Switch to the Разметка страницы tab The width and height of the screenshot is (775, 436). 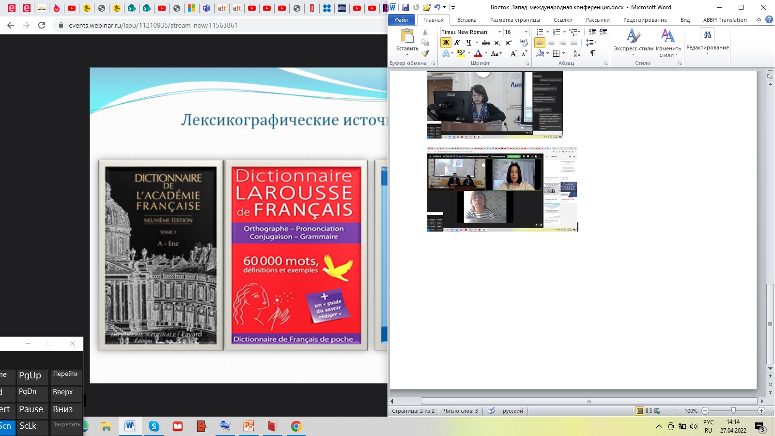(x=515, y=20)
